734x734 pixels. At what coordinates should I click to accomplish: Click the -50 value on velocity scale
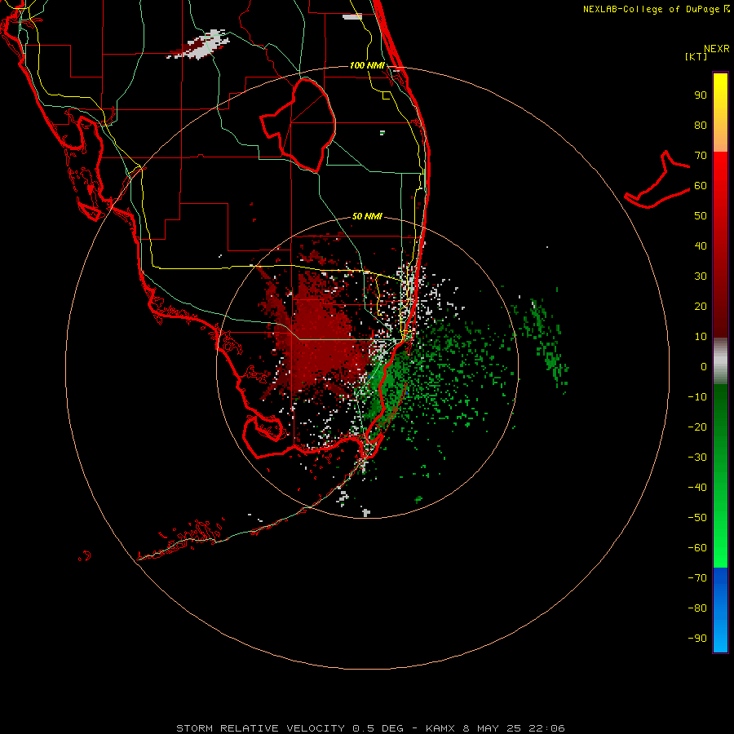click(697, 518)
